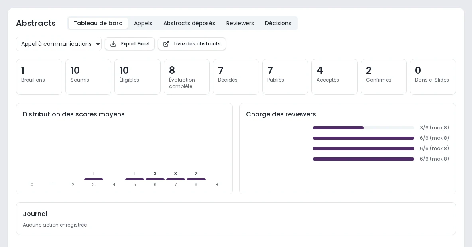Select the Reviewers tab

click(x=240, y=23)
